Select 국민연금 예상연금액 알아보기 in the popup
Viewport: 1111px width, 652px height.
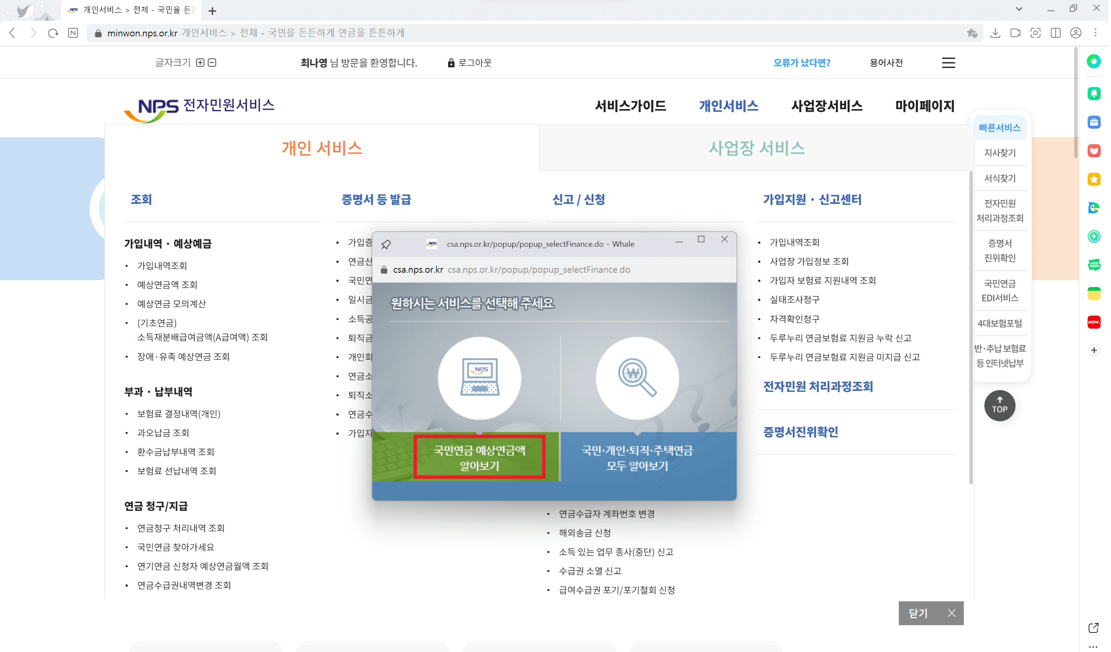[480, 457]
